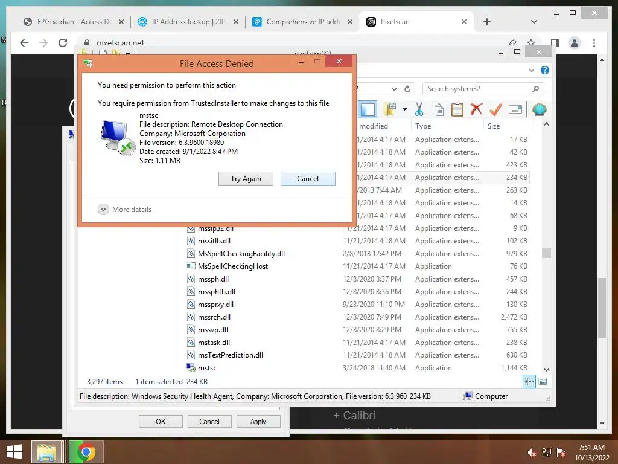Click the clock showing 7:51 AM

click(591, 448)
